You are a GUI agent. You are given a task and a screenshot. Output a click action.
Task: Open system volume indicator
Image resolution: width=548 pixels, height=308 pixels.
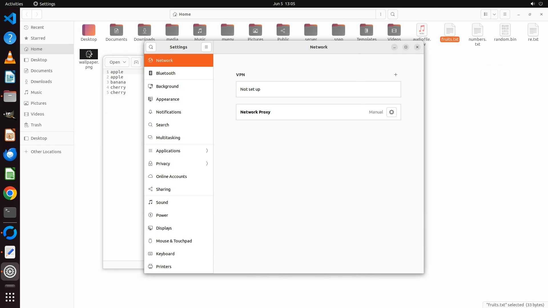532,4
